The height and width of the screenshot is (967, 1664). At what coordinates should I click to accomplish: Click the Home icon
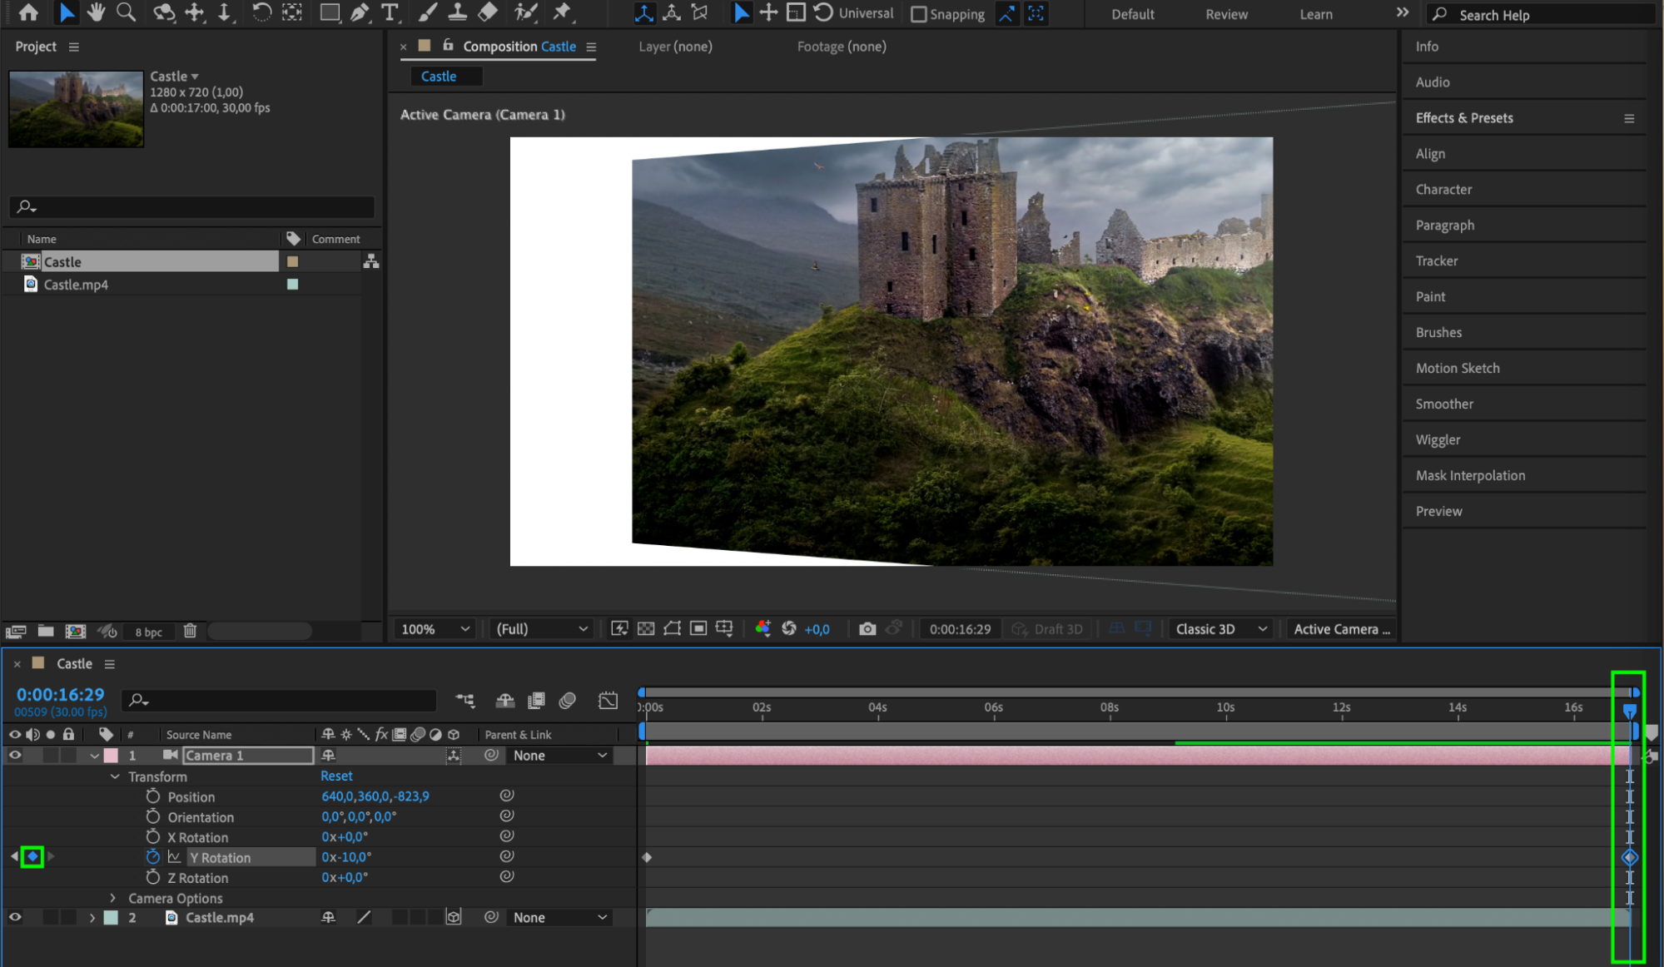point(28,12)
